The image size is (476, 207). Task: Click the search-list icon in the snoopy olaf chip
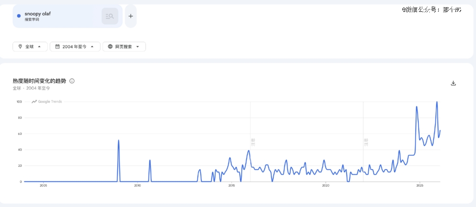coord(110,16)
